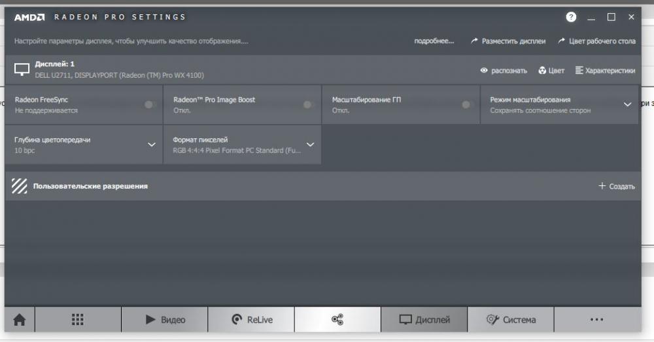Open the Gaming grid icon tab

coord(78,320)
